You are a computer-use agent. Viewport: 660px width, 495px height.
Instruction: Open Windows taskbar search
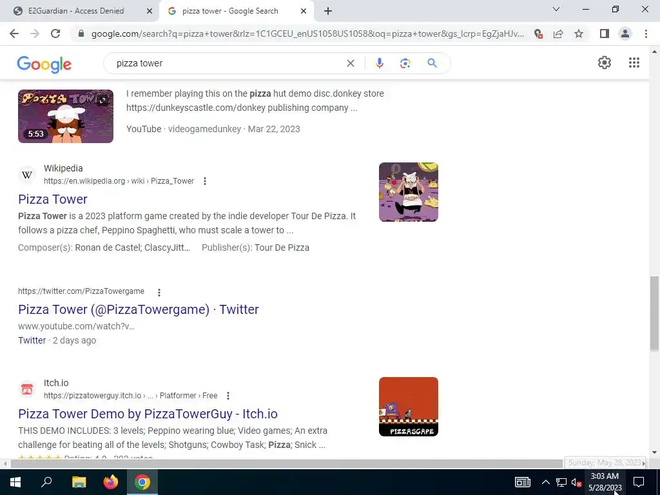tap(46, 482)
